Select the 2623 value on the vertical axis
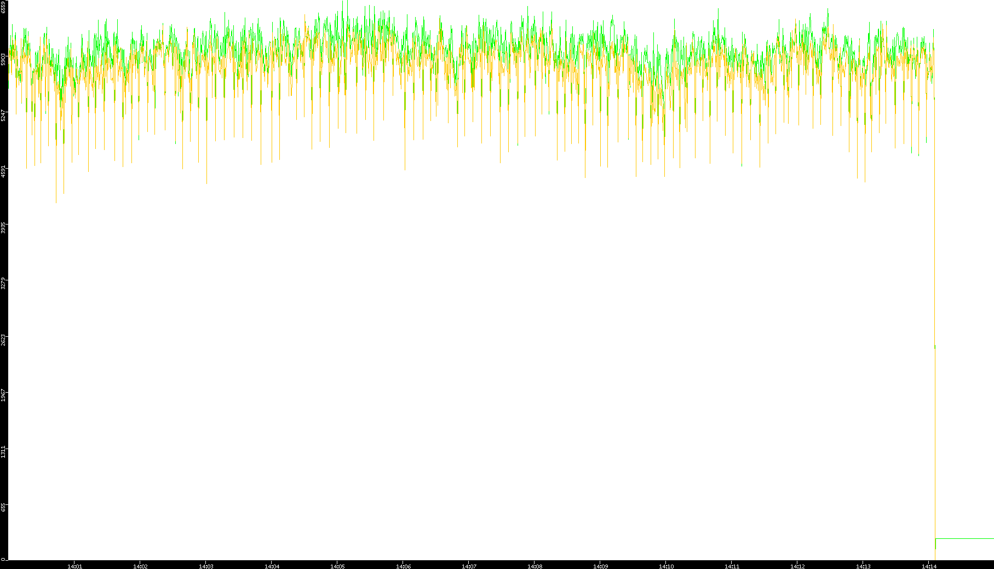 pyautogui.click(x=3, y=340)
